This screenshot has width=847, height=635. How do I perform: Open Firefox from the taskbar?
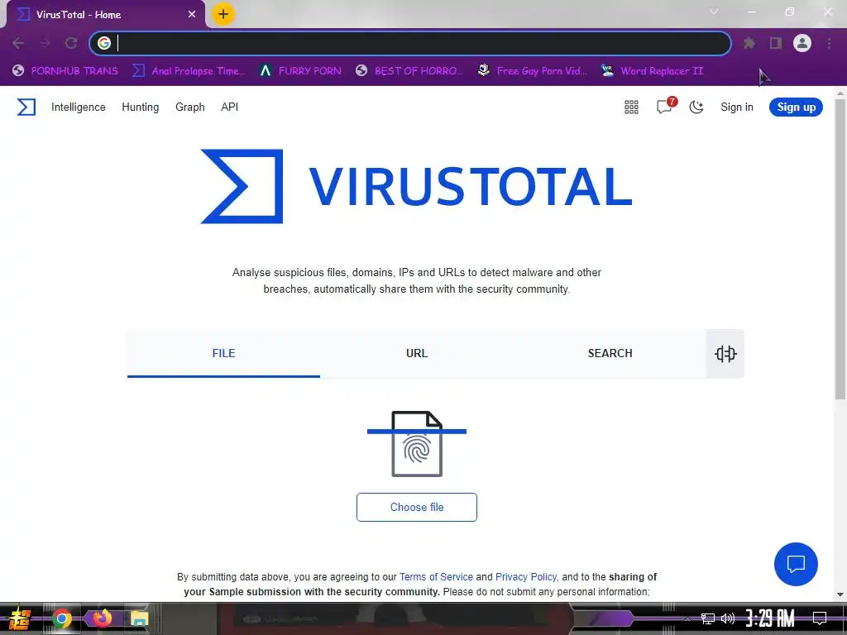[x=102, y=618]
